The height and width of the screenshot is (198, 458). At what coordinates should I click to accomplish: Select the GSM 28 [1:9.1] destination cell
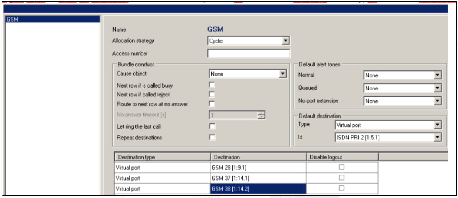258,168
